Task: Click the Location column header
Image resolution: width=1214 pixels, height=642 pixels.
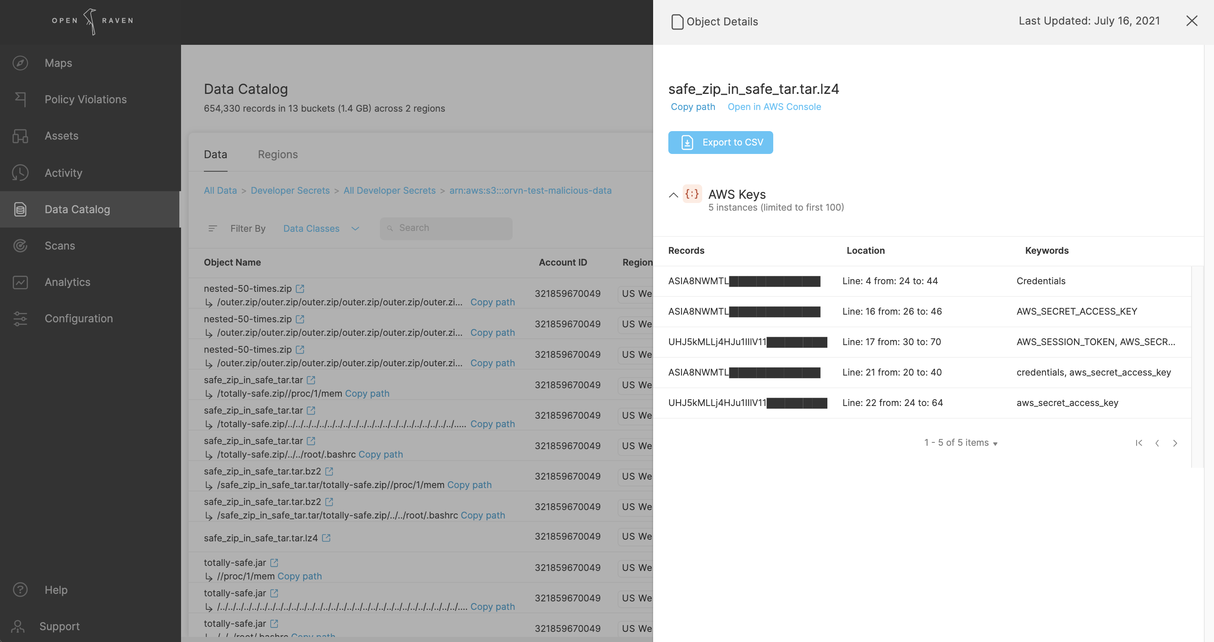Action: coord(865,250)
